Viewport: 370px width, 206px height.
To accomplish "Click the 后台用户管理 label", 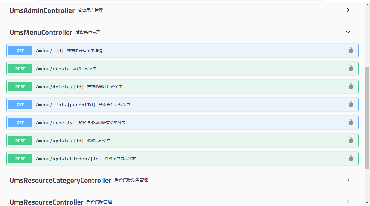I will pyautogui.click(x=90, y=10).
